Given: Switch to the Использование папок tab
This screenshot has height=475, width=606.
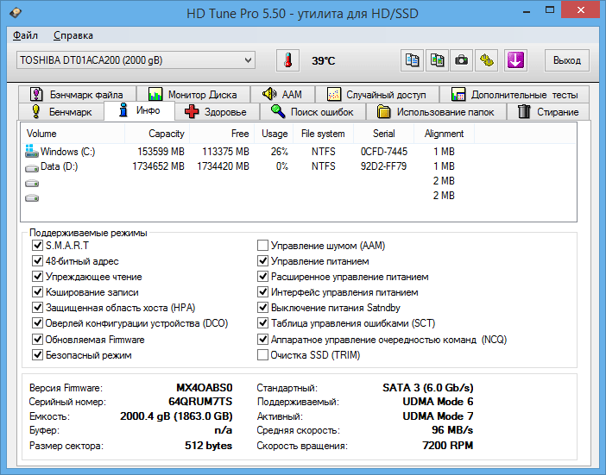Looking at the screenshot, I should click(436, 112).
